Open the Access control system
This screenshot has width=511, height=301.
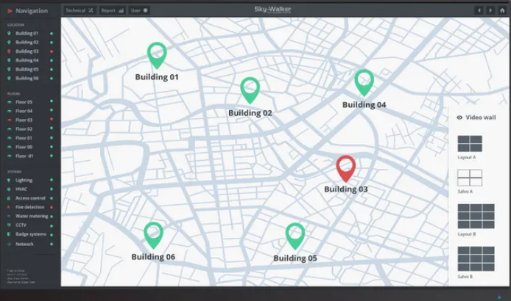click(30, 198)
